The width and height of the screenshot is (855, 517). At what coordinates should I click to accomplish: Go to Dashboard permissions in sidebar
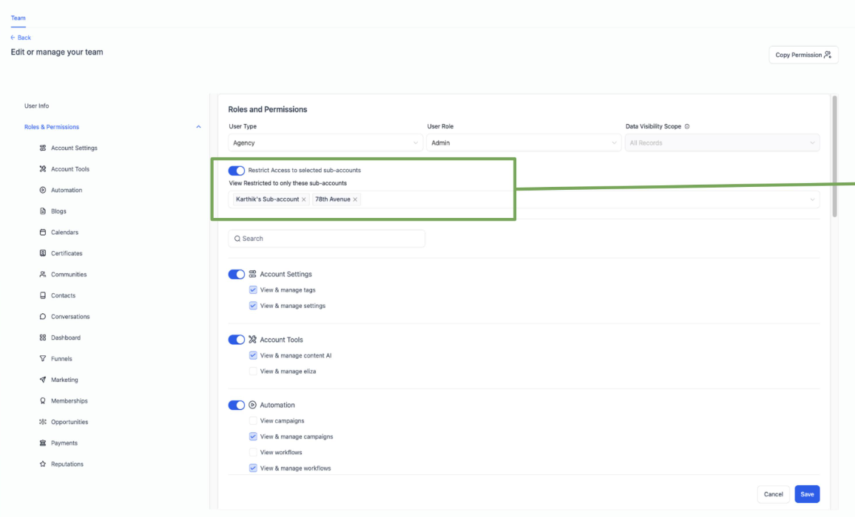click(65, 338)
